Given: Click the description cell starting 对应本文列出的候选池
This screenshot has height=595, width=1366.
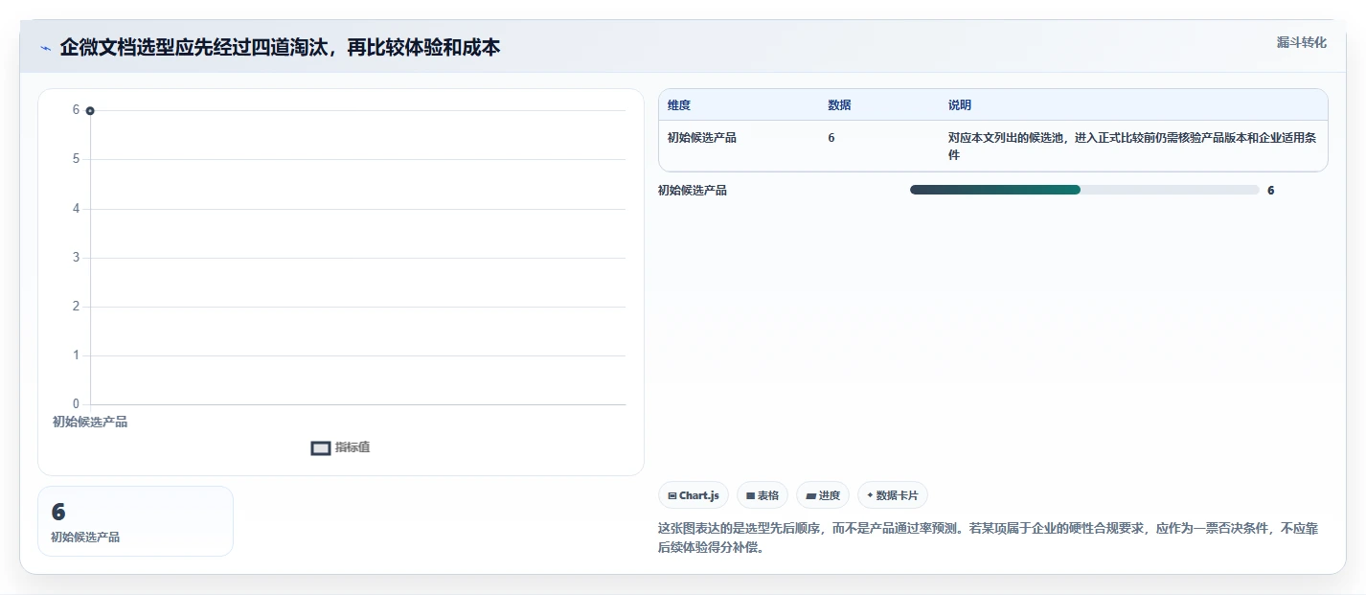Looking at the screenshot, I should pos(1132,147).
